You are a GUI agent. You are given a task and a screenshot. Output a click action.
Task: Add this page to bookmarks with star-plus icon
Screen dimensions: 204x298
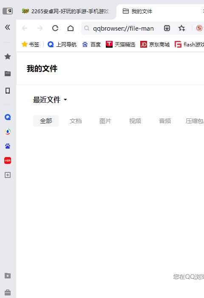(x=181, y=29)
